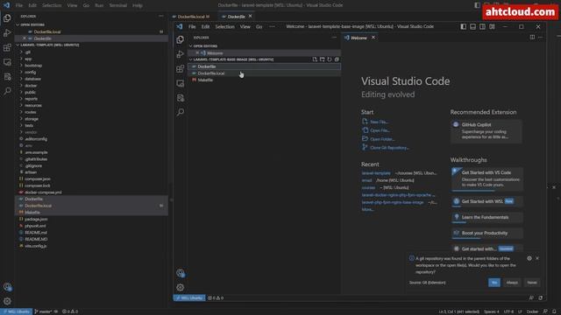
Task: Click Yes in git repository notification
Action: pos(494,283)
